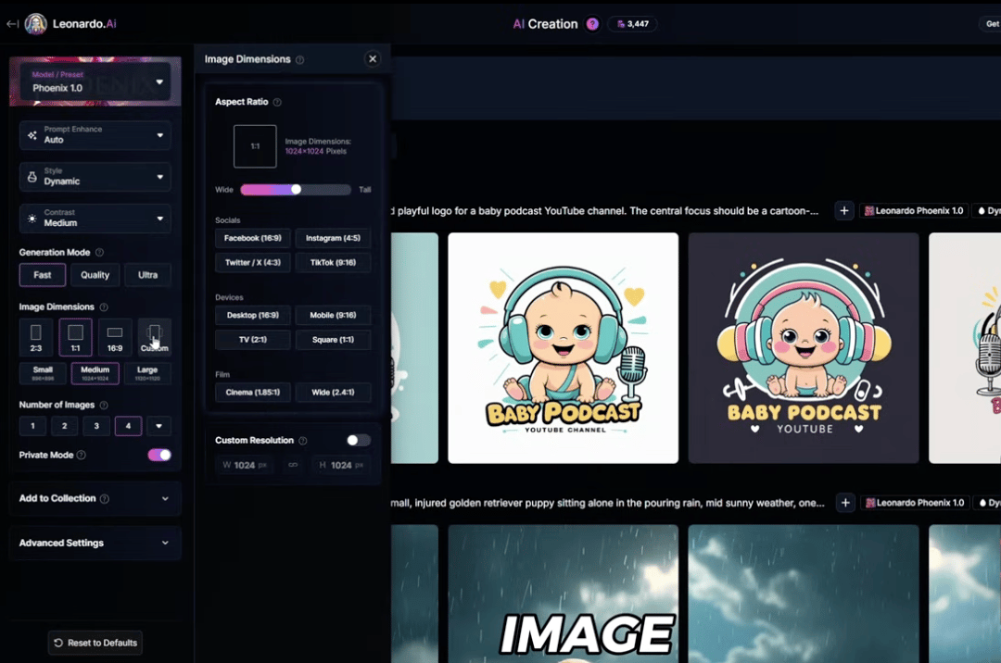Click the info icon next to Image Dimensions panel title
1001x663 pixels.
click(x=300, y=59)
